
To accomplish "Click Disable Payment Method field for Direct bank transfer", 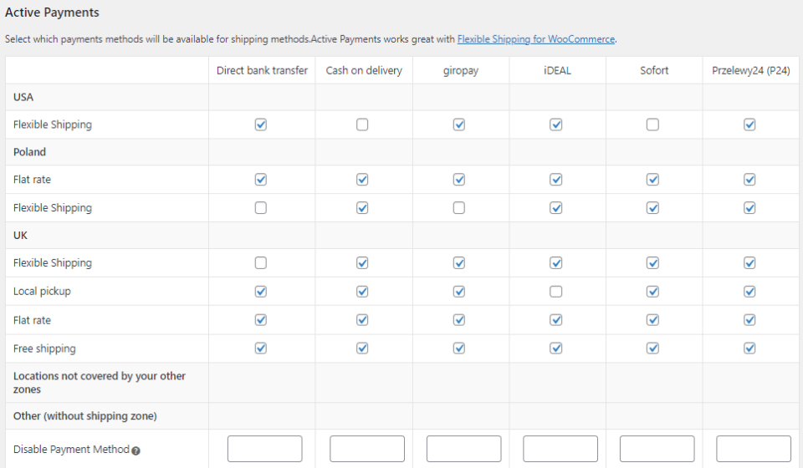I will click(x=264, y=449).
